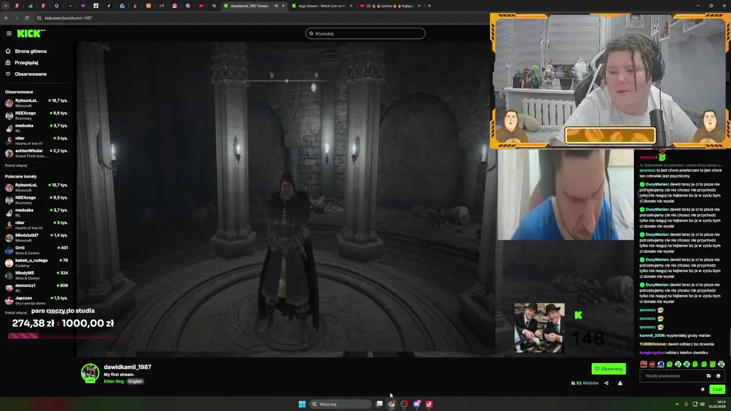Show hidden system tray icons
The height and width of the screenshot is (411, 731).
[677, 404]
